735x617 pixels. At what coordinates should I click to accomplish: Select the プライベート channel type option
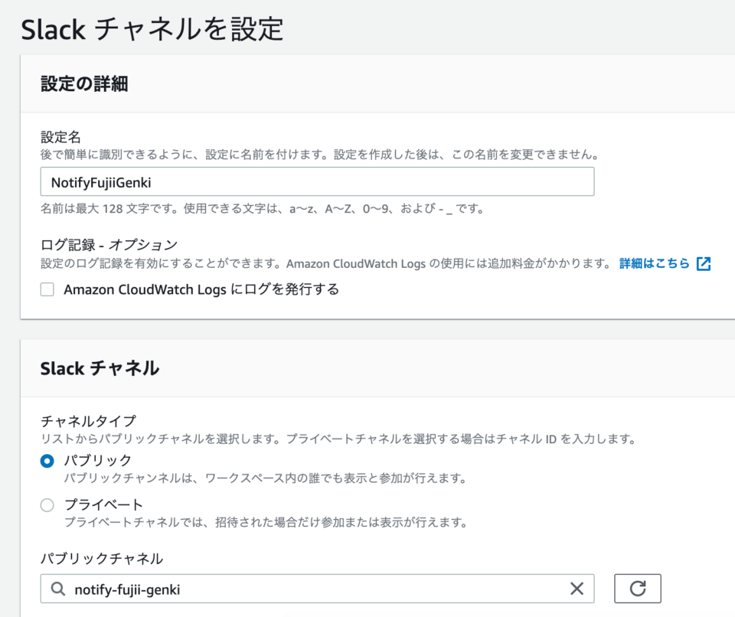(47, 504)
